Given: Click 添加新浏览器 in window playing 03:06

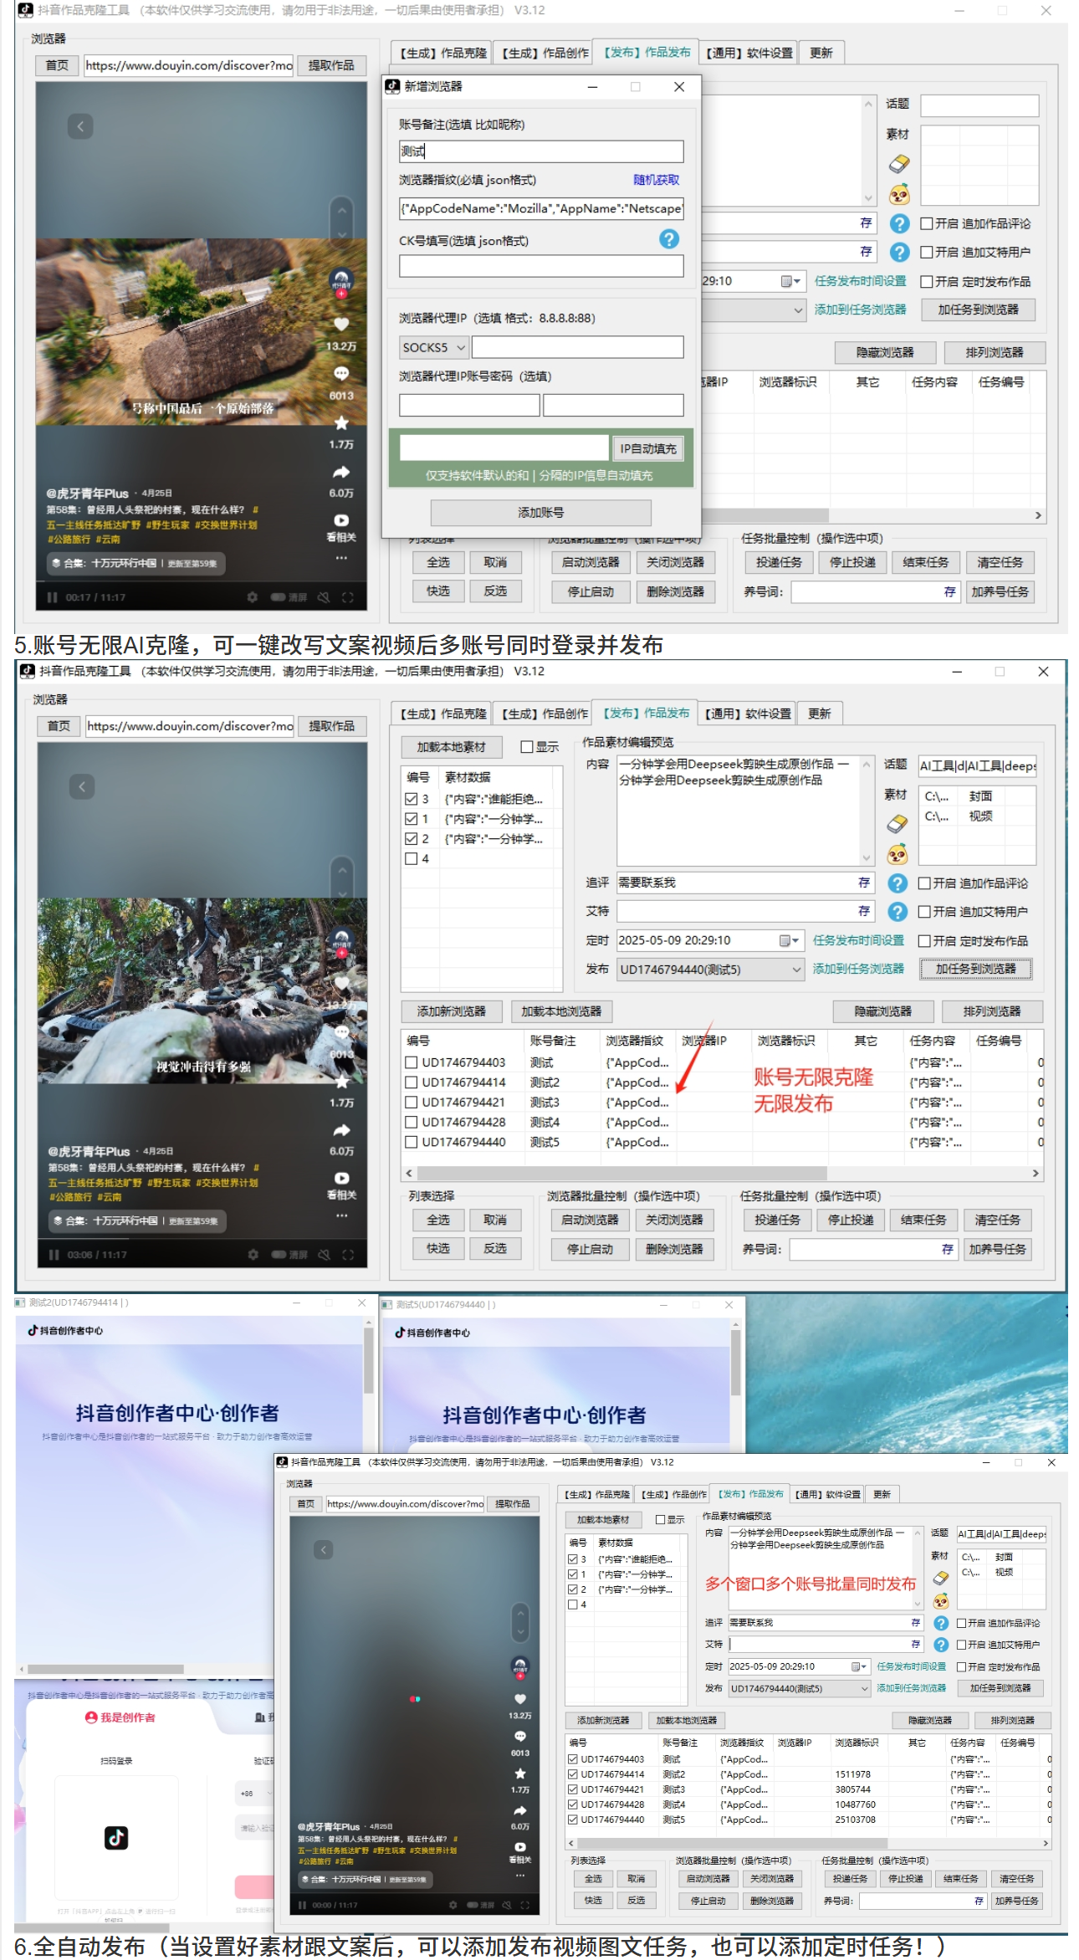Looking at the screenshot, I should click(x=451, y=1011).
